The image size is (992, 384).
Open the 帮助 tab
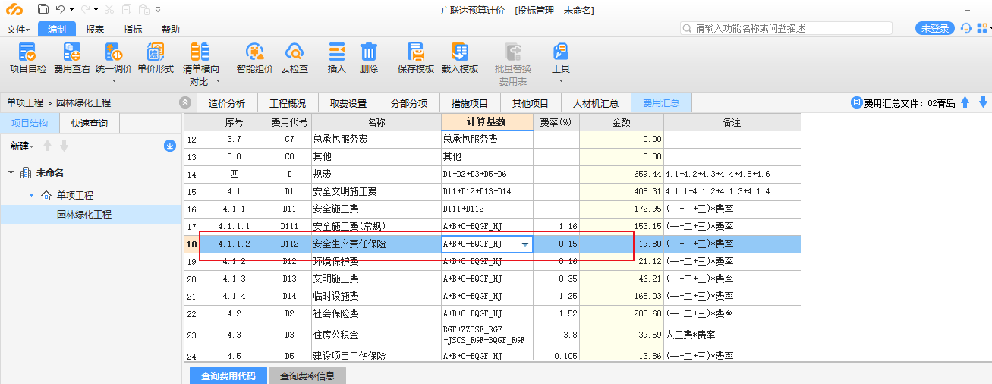pyautogui.click(x=171, y=30)
